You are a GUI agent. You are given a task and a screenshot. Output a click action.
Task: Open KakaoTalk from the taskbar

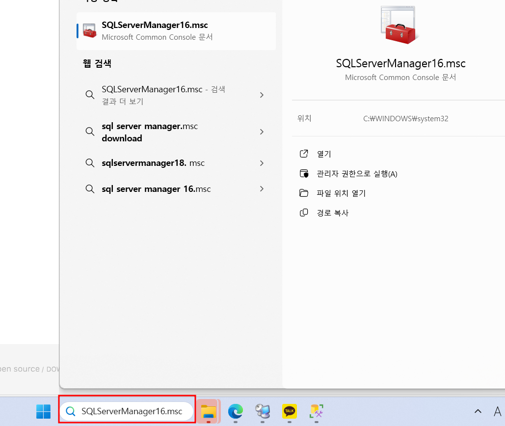coord(290,411)
